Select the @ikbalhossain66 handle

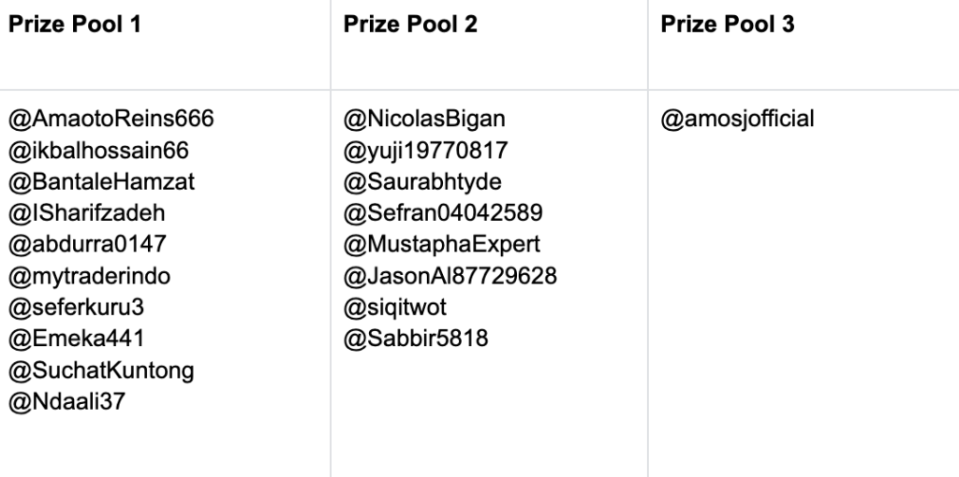coord(98,151)
